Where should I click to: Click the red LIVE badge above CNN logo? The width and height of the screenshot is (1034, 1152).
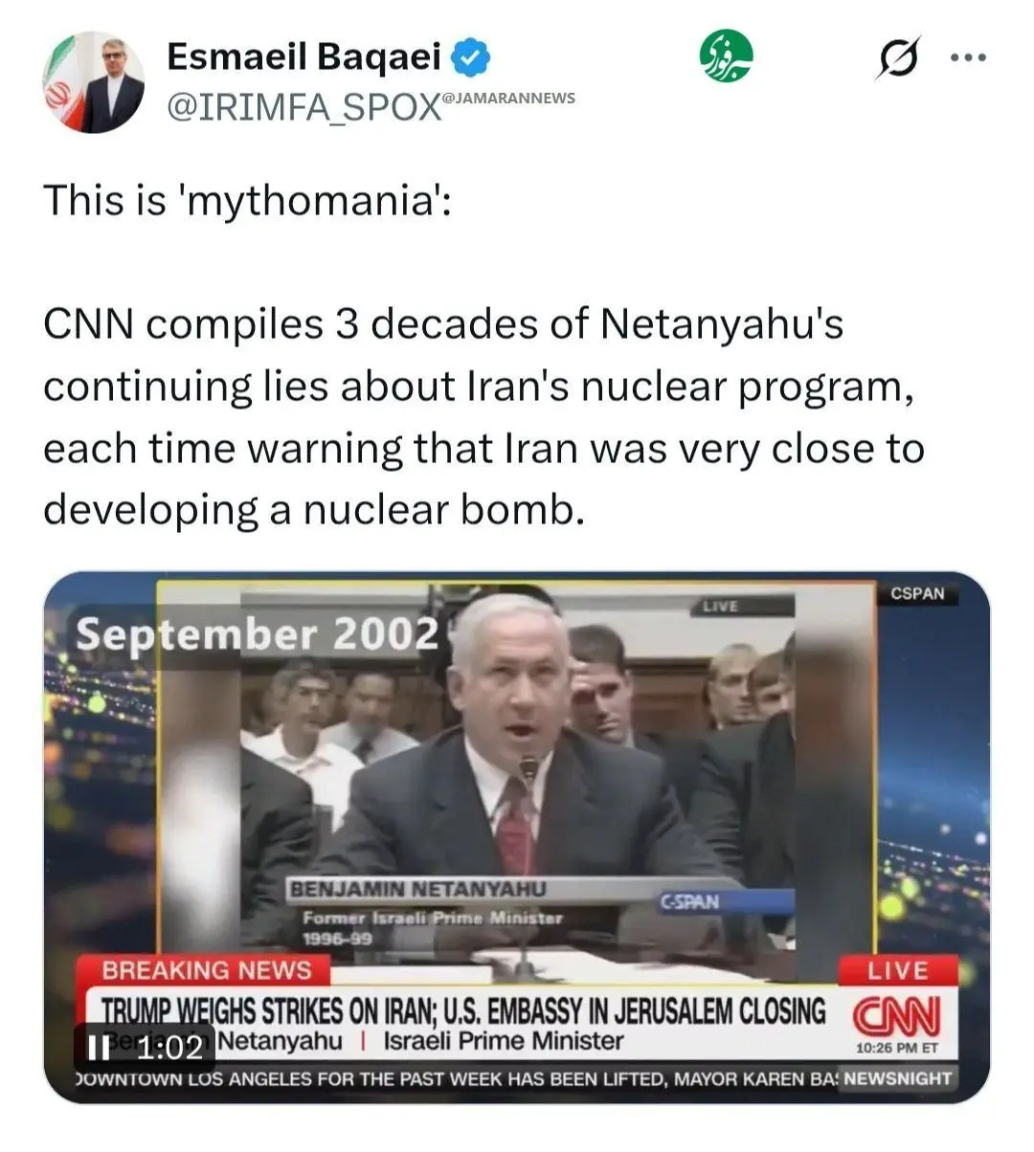pyautogui.click(x=898, y=970)
